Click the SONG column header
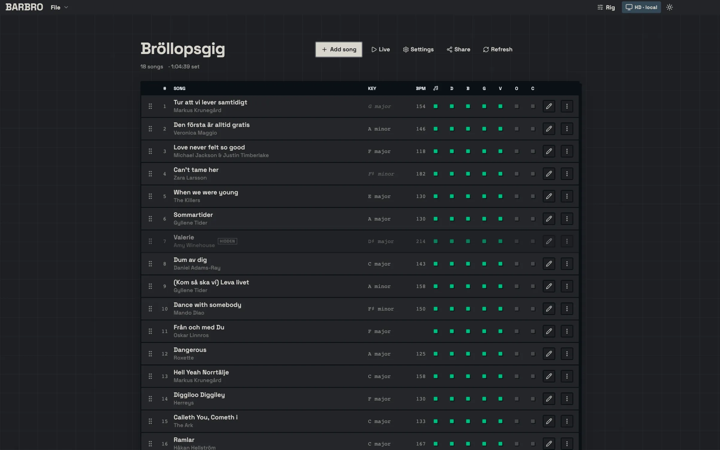720x450 pixels. [179, 88]
